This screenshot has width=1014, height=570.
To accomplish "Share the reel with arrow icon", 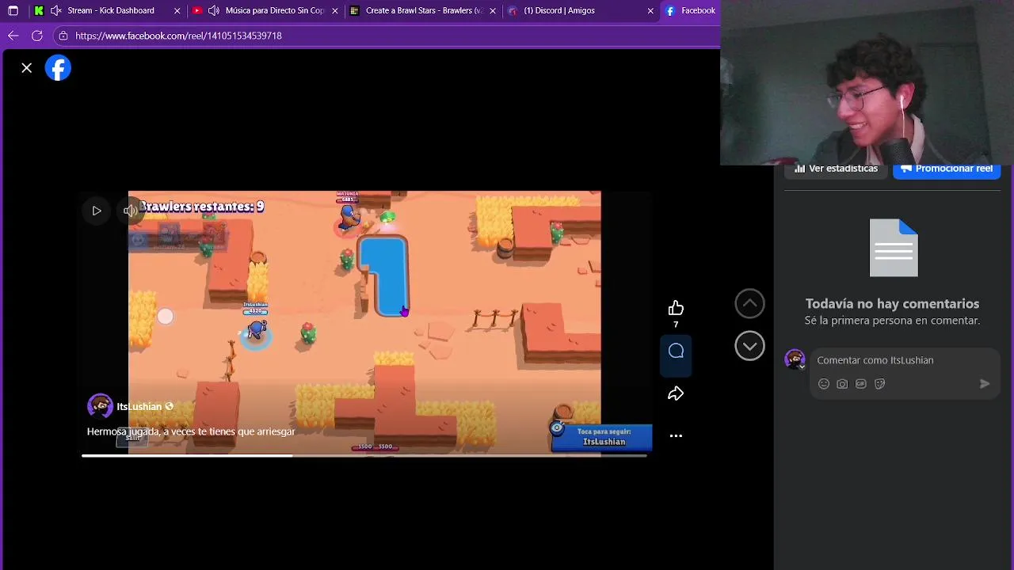I will pos(676,393).
